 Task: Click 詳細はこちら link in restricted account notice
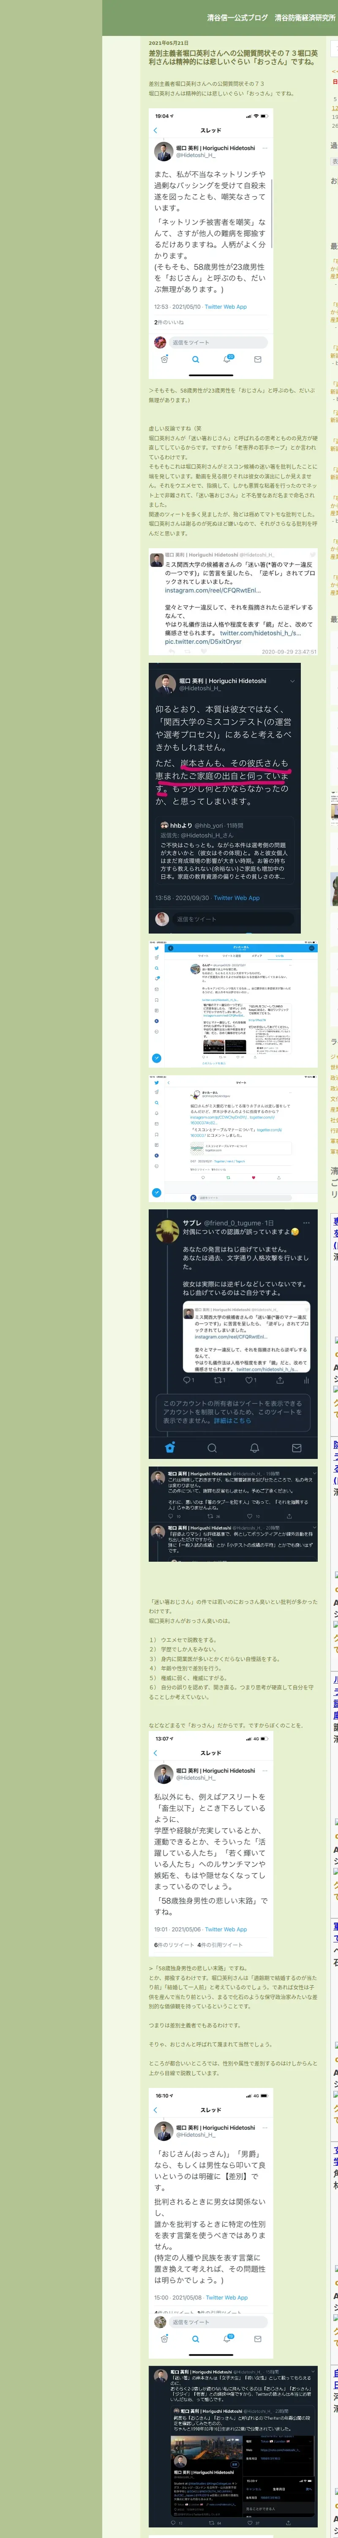point(232,1421)
